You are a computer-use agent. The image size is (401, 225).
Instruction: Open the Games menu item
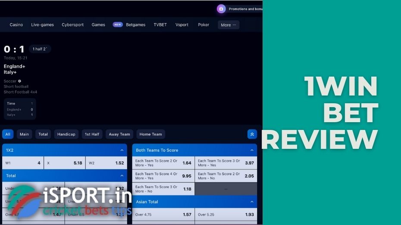click(98, 25)
